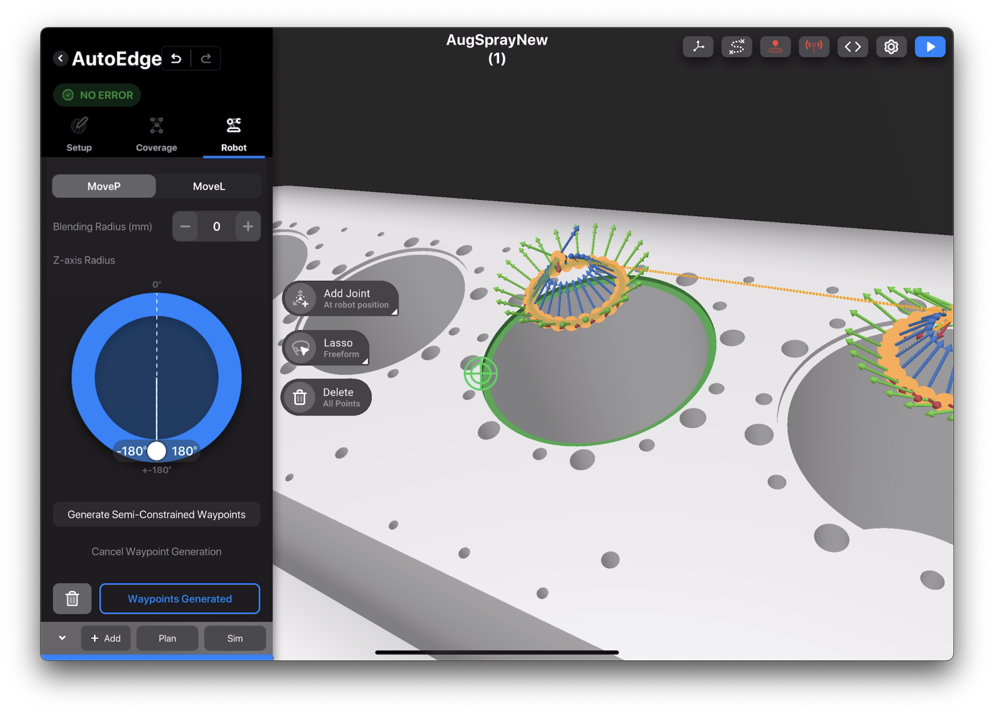Click the -180° readout on the dial
Screen dimensions: 994x714
[131, 451]
